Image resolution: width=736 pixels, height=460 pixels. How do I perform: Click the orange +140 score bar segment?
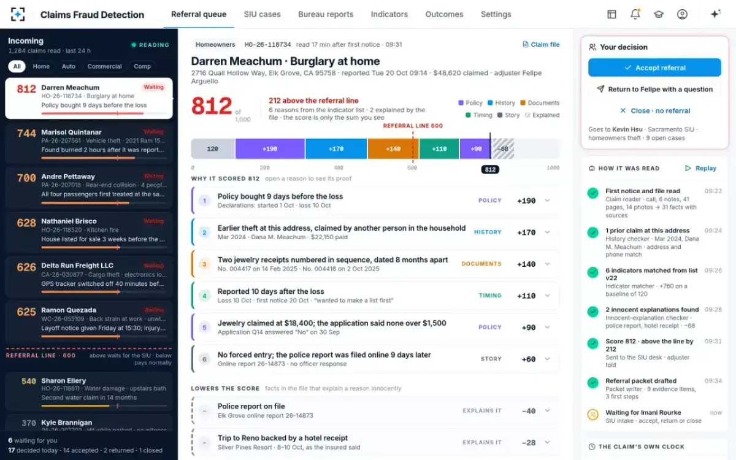coord(393,149)
